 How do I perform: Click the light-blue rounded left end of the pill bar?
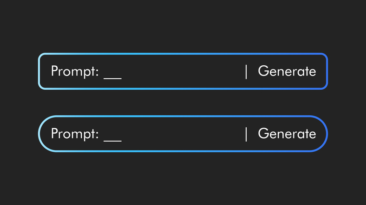(39, 134)
